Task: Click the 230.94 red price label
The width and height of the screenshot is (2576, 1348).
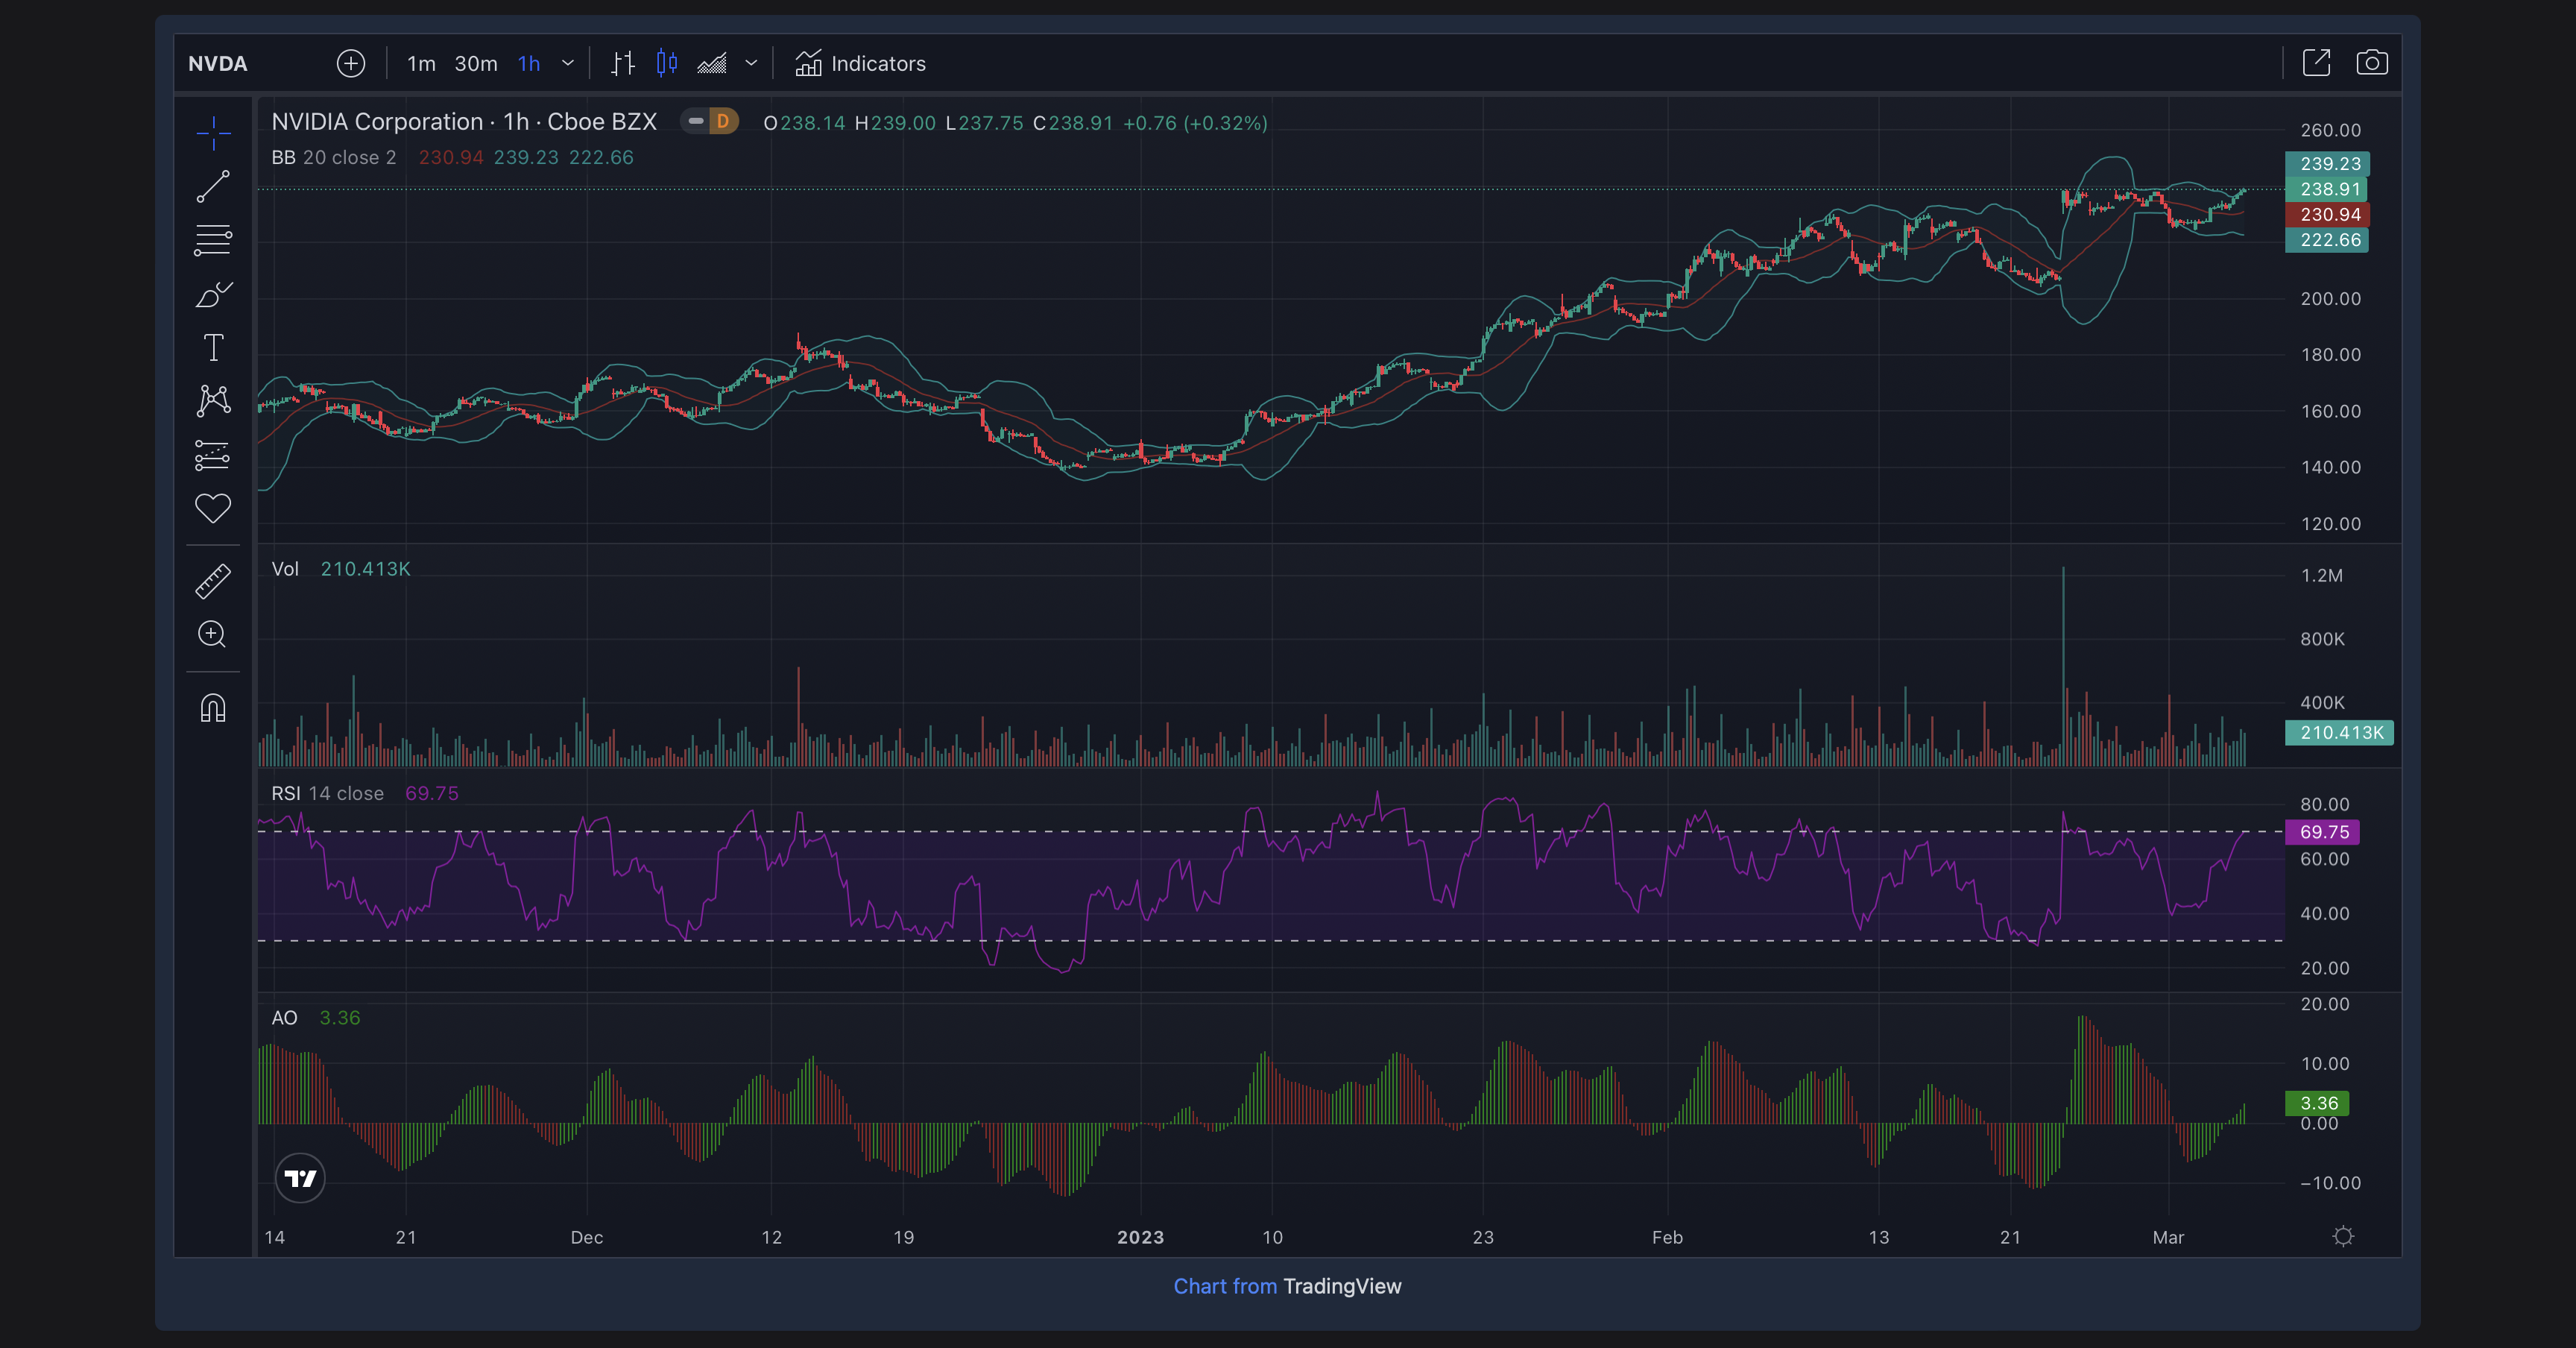Action: point(2328,215)
